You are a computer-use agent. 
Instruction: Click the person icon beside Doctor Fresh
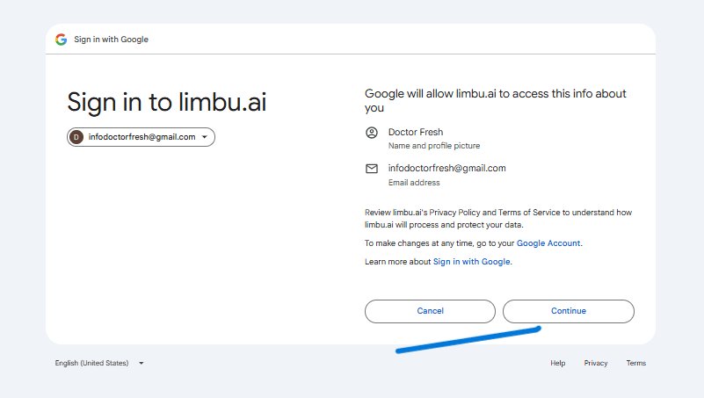372,133
